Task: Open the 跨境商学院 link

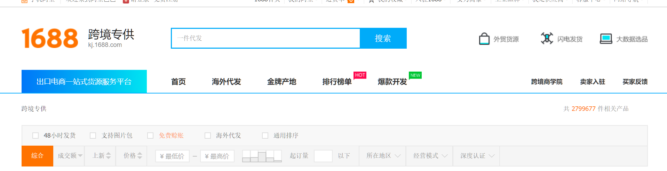Action: pyautogui.click(x=547, y=82)
